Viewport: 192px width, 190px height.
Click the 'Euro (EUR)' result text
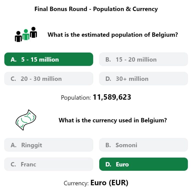click(109, 183)
